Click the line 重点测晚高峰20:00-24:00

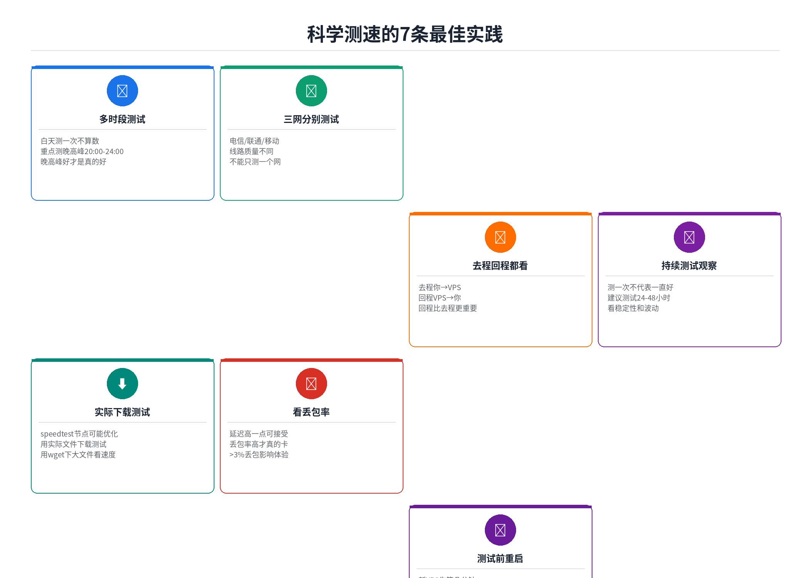pos(82,151)
